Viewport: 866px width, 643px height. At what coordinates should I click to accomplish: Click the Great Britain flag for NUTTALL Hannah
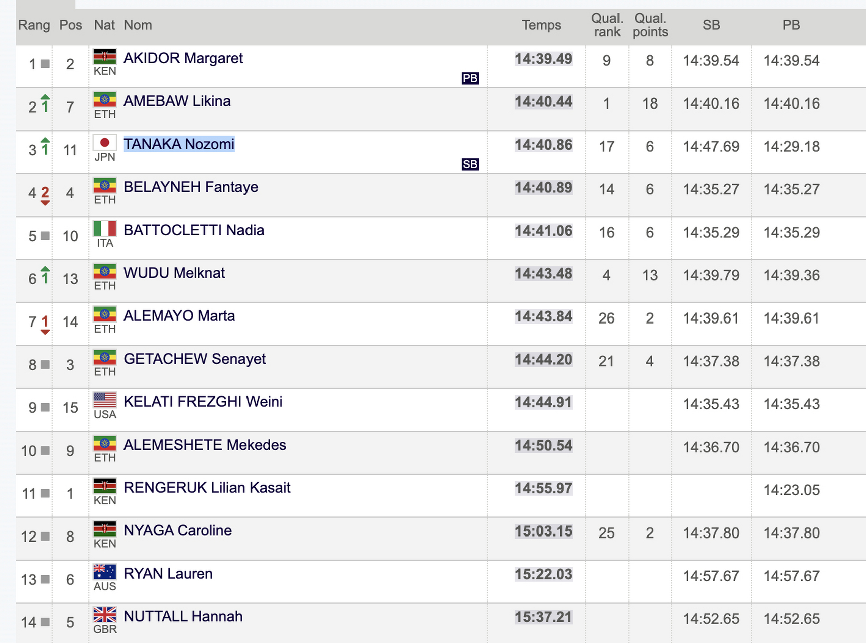[105, 614]
